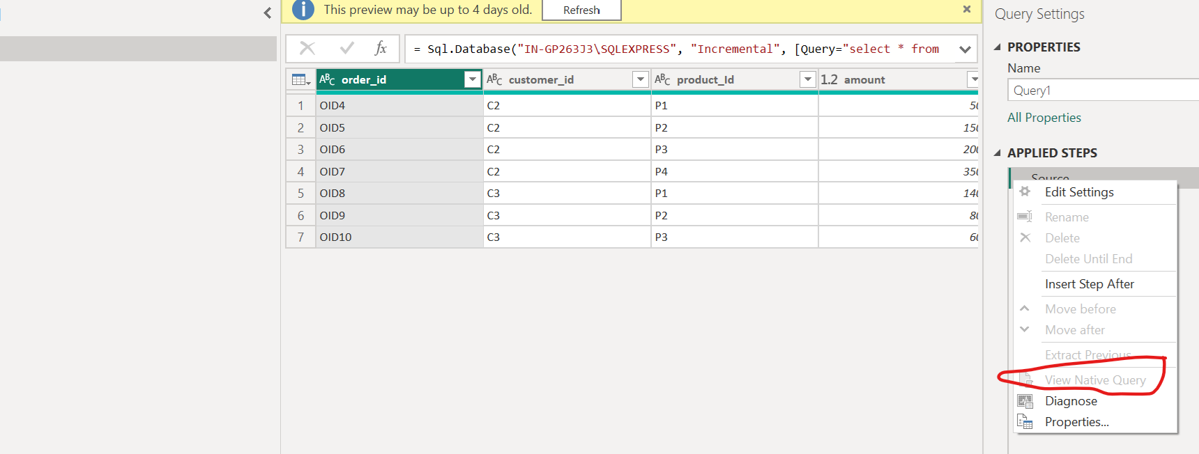This screenshot has width=1199, height=454.
Task: Click the cell containing OID4
Action: [399, 106]
